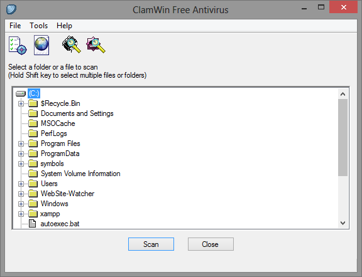362x277 pixels.
Task: Select the C: drive icon
Action: 21,94
